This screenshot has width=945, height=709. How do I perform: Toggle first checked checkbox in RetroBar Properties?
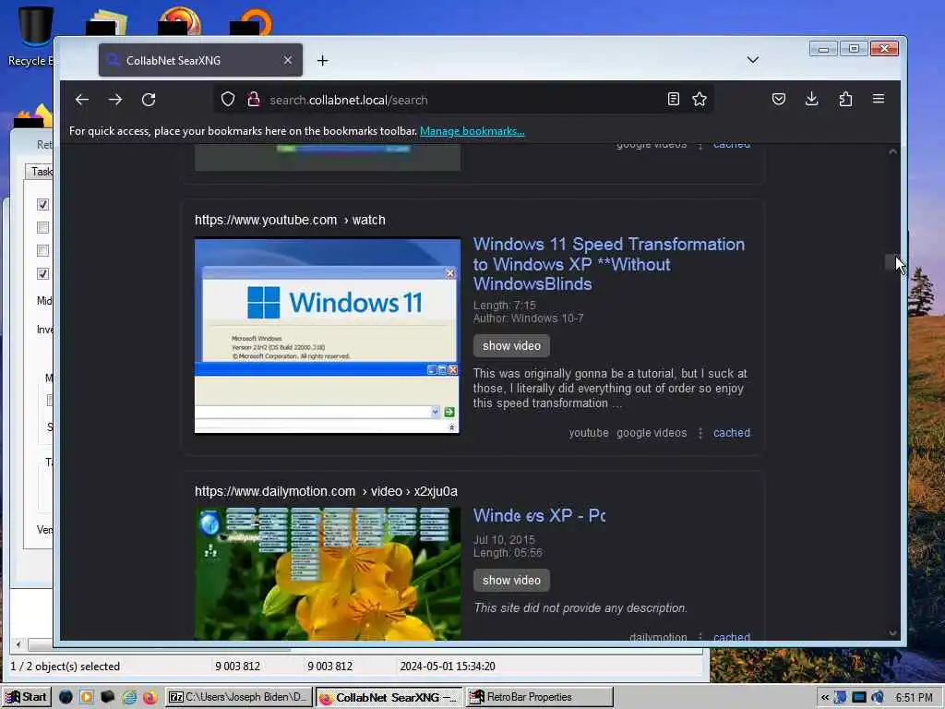42,204
